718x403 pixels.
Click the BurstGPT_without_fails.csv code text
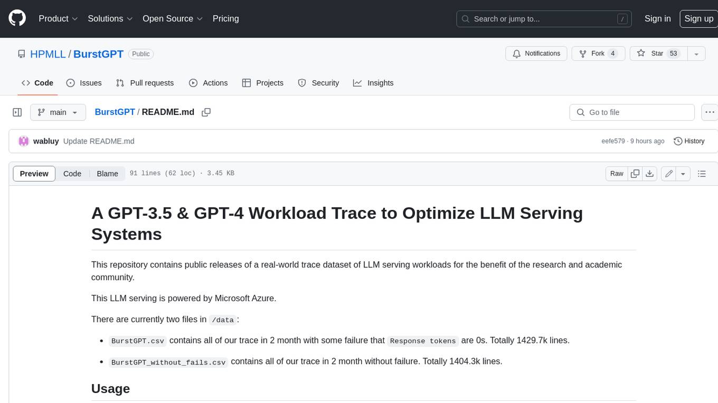168,362
